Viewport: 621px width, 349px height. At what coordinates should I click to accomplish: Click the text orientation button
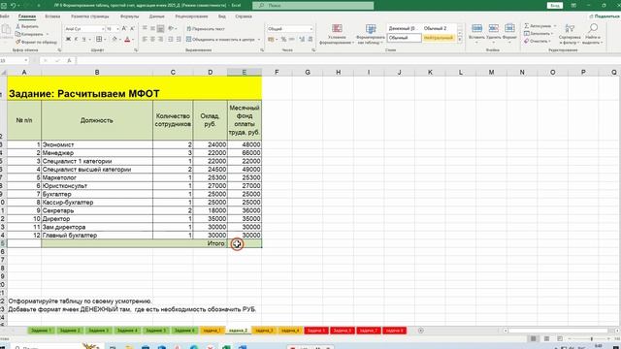(x=171, y=28)
